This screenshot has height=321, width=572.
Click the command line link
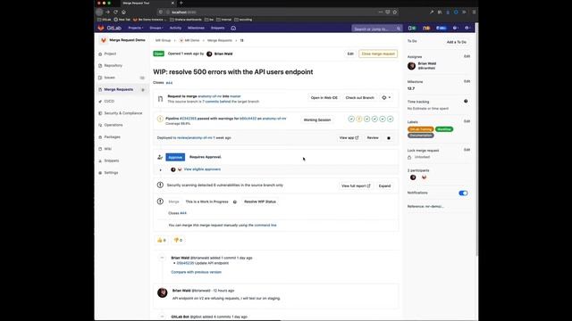click(x=265, y=226)
